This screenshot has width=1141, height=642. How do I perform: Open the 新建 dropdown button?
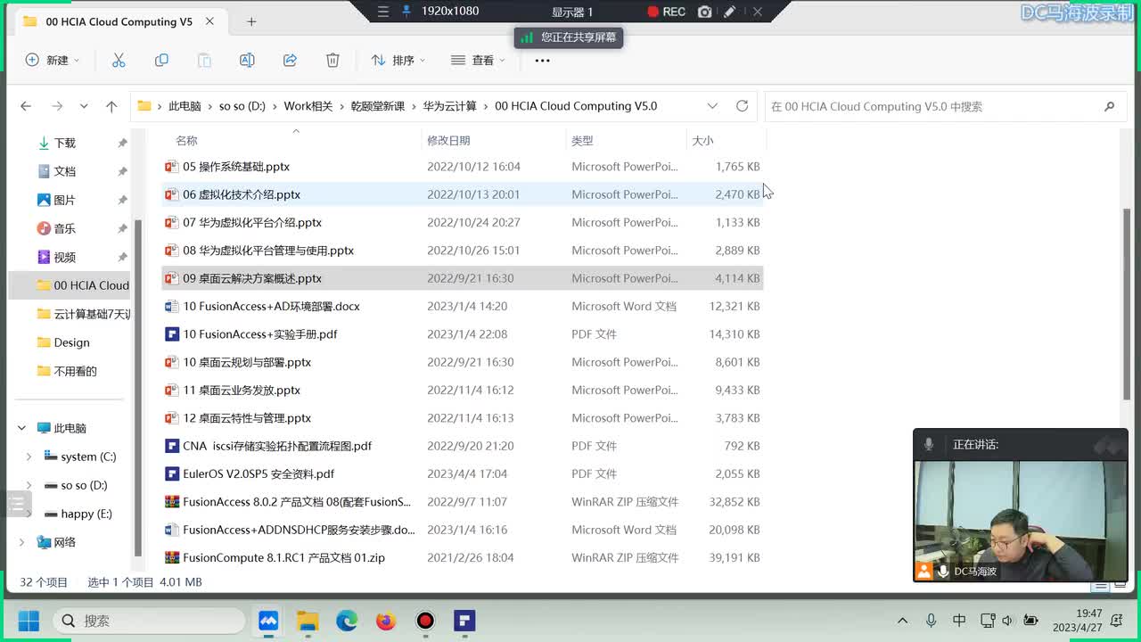pos(53,60)
